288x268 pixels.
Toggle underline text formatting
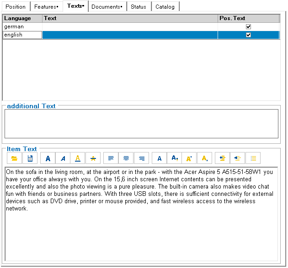(x=78, y=158)
